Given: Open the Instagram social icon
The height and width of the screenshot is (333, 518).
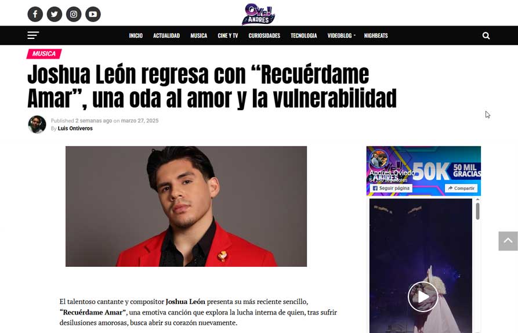Looking at the screenshot, I should [74, 14].
